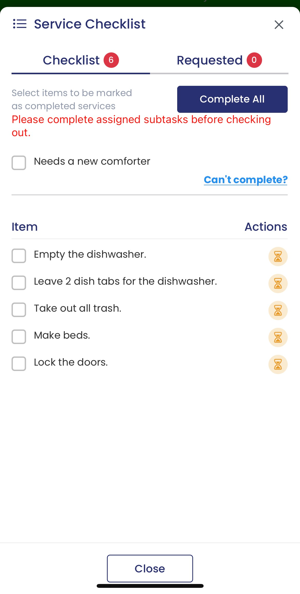
Task: Click hourglass icon beside "Leave 2 dish tabs"
Action: point(278,283)
